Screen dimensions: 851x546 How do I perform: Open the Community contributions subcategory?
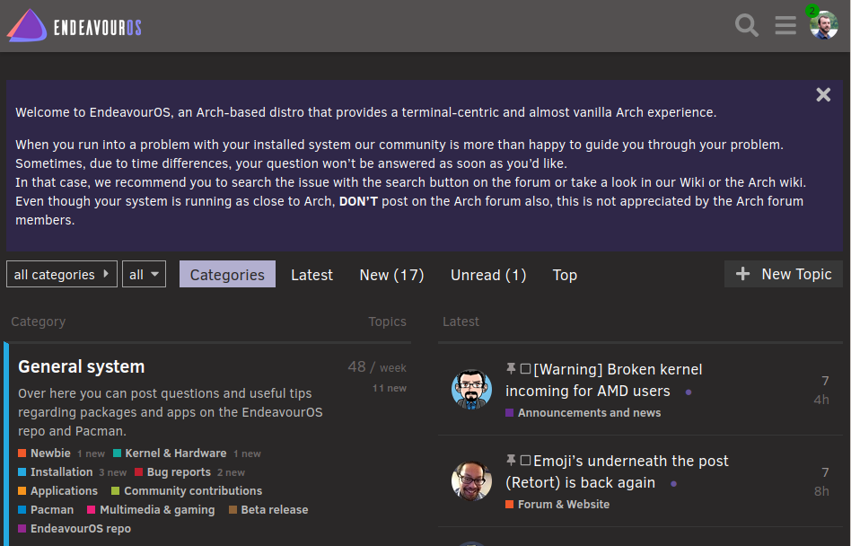coord(187,490)
